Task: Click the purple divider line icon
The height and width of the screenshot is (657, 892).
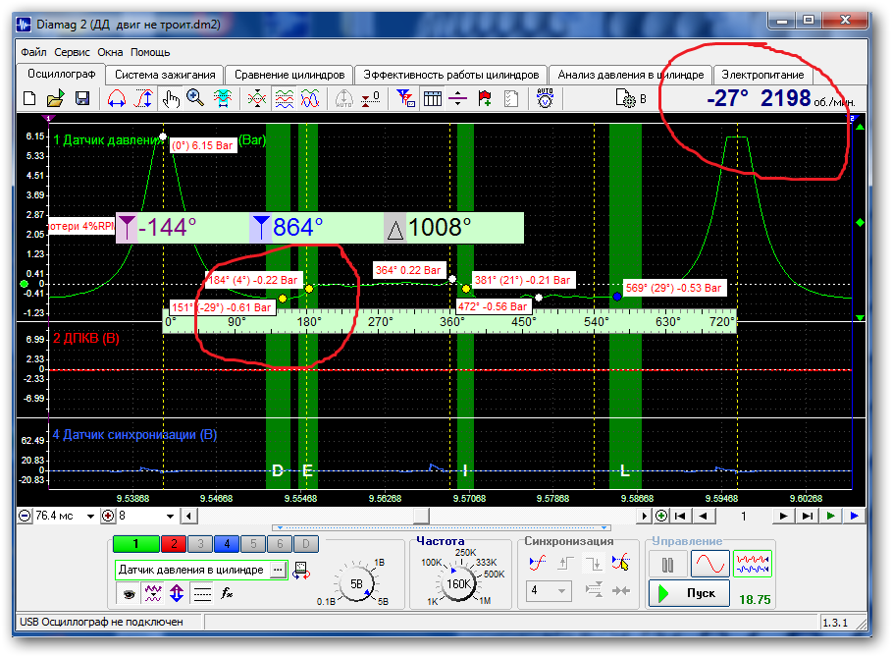Action: pos(457,98)
